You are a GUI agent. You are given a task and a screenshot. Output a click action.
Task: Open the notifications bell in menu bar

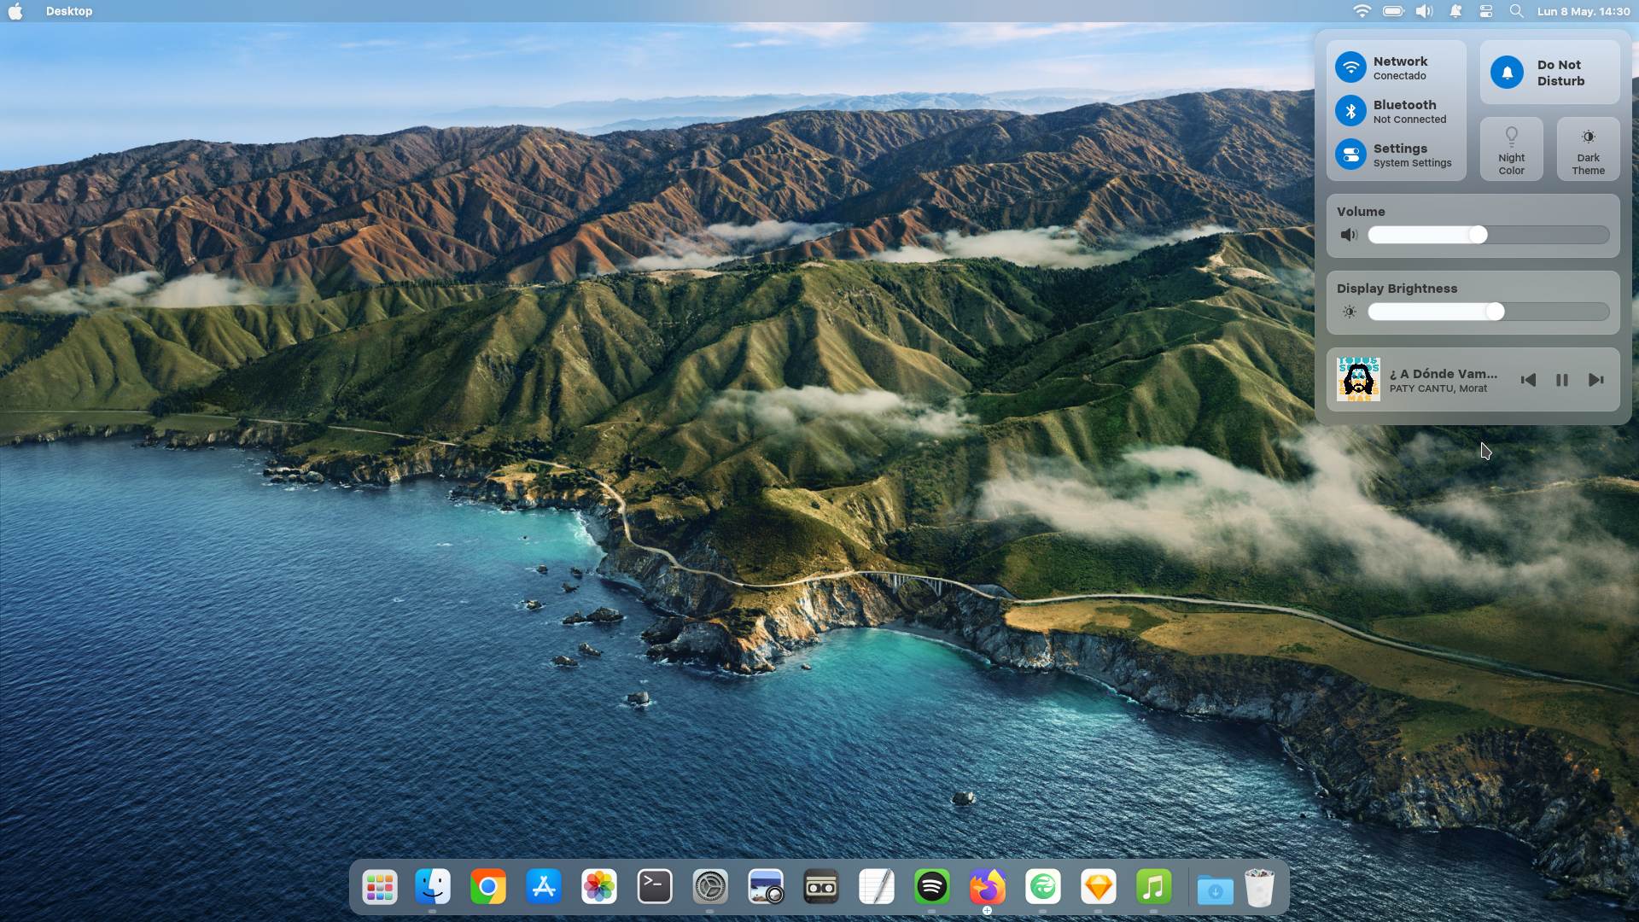point(1455,11)
